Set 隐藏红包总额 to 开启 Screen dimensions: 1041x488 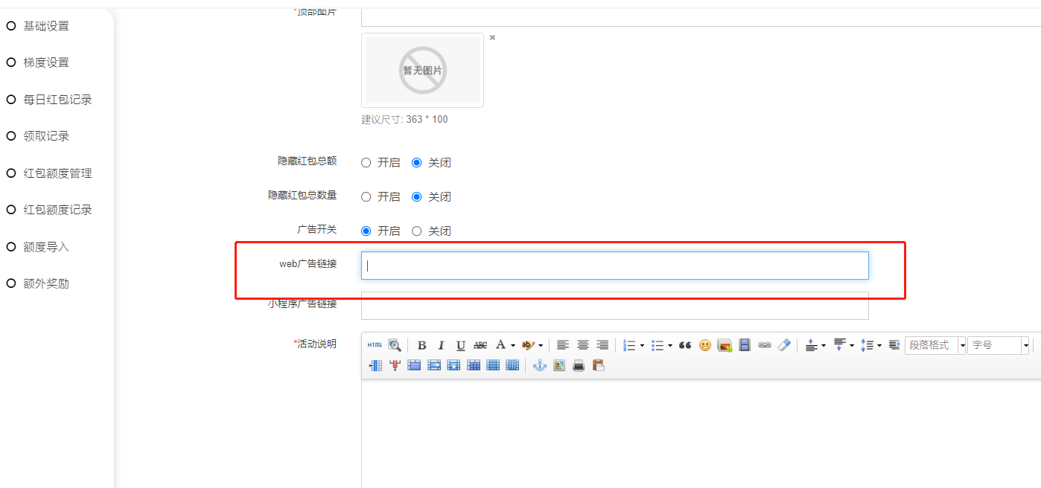click(x=366, y=163)
